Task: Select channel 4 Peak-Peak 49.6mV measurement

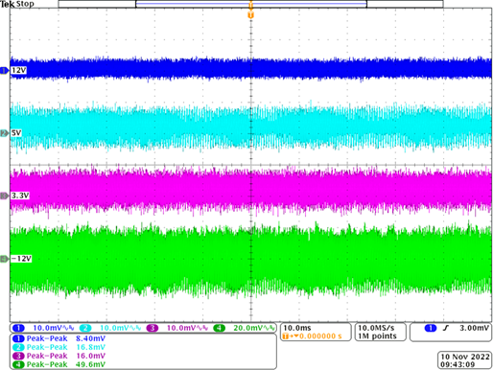Action: pyautogui.click(x=59, y=364)
